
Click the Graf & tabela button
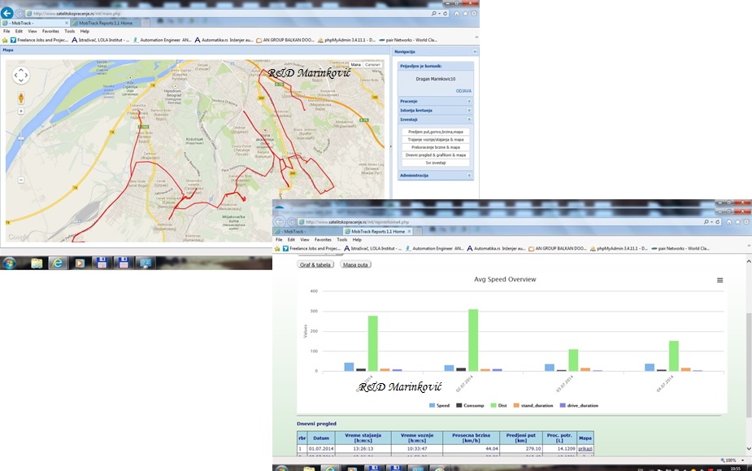click(315, 264)
